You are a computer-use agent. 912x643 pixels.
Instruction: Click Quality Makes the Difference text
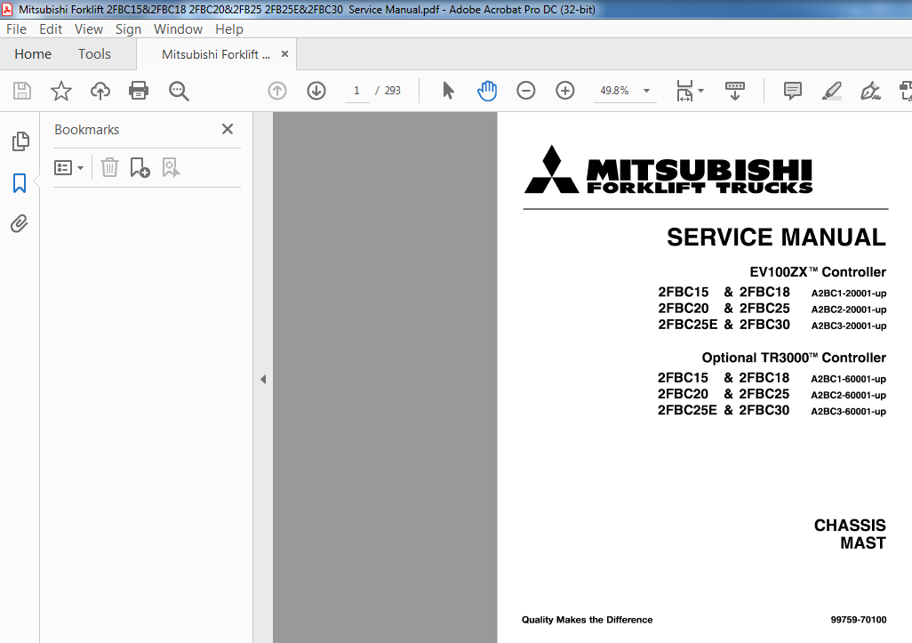coord(587,620)
